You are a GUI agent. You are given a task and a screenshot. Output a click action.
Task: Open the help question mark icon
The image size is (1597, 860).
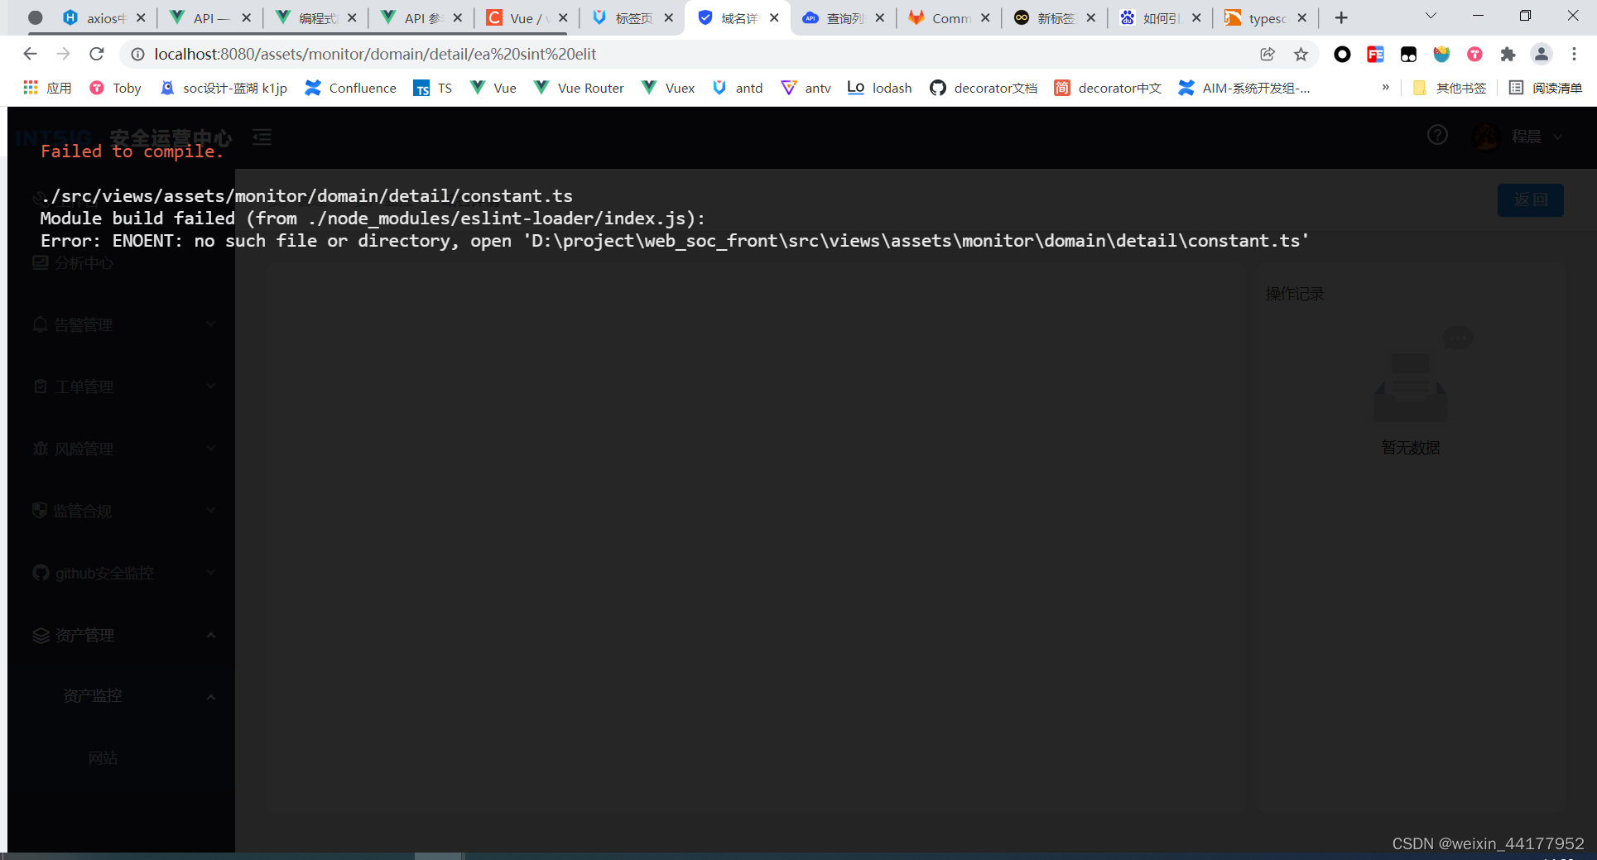click(x=1437, y=135)
